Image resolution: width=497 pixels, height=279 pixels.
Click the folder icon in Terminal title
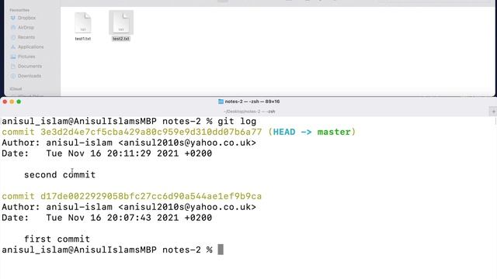(x=221, y=102)
